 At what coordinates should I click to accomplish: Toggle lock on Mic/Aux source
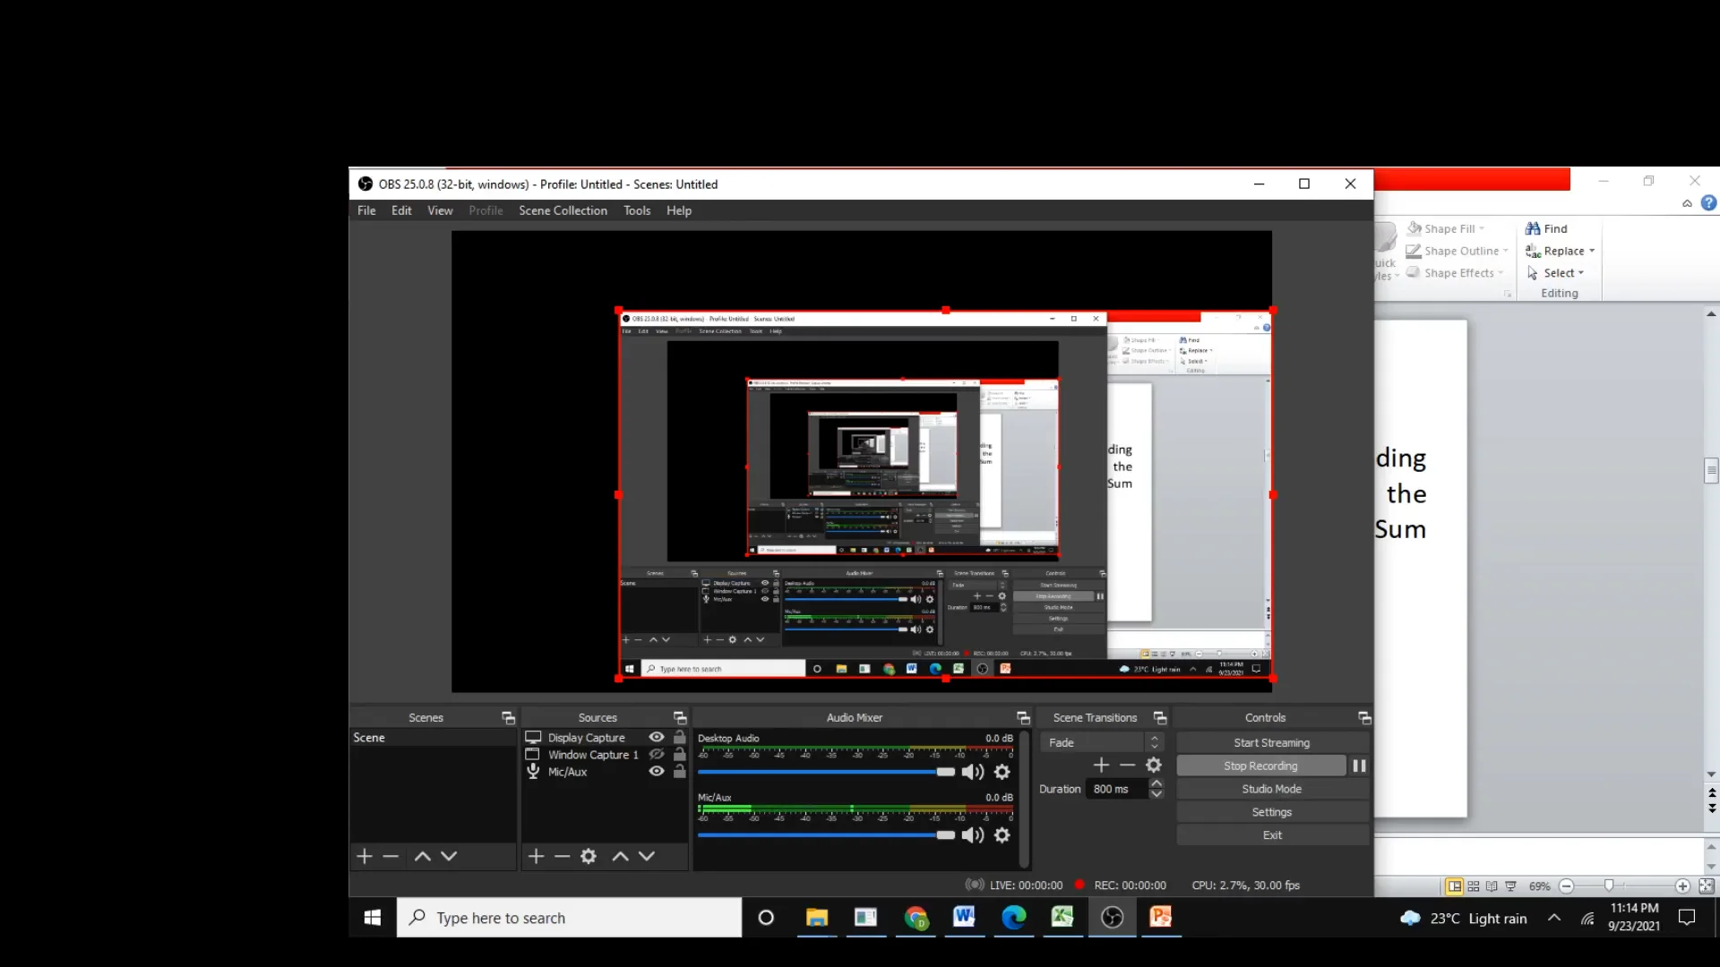680,772
